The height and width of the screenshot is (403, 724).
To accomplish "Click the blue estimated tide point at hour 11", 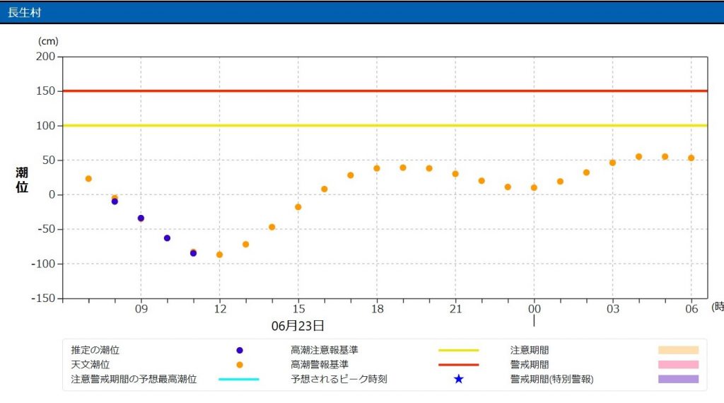I will [x=194, y=253].
